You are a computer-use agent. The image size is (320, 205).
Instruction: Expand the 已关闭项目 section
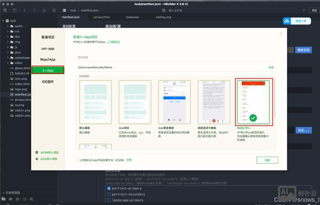coord(3,193)
